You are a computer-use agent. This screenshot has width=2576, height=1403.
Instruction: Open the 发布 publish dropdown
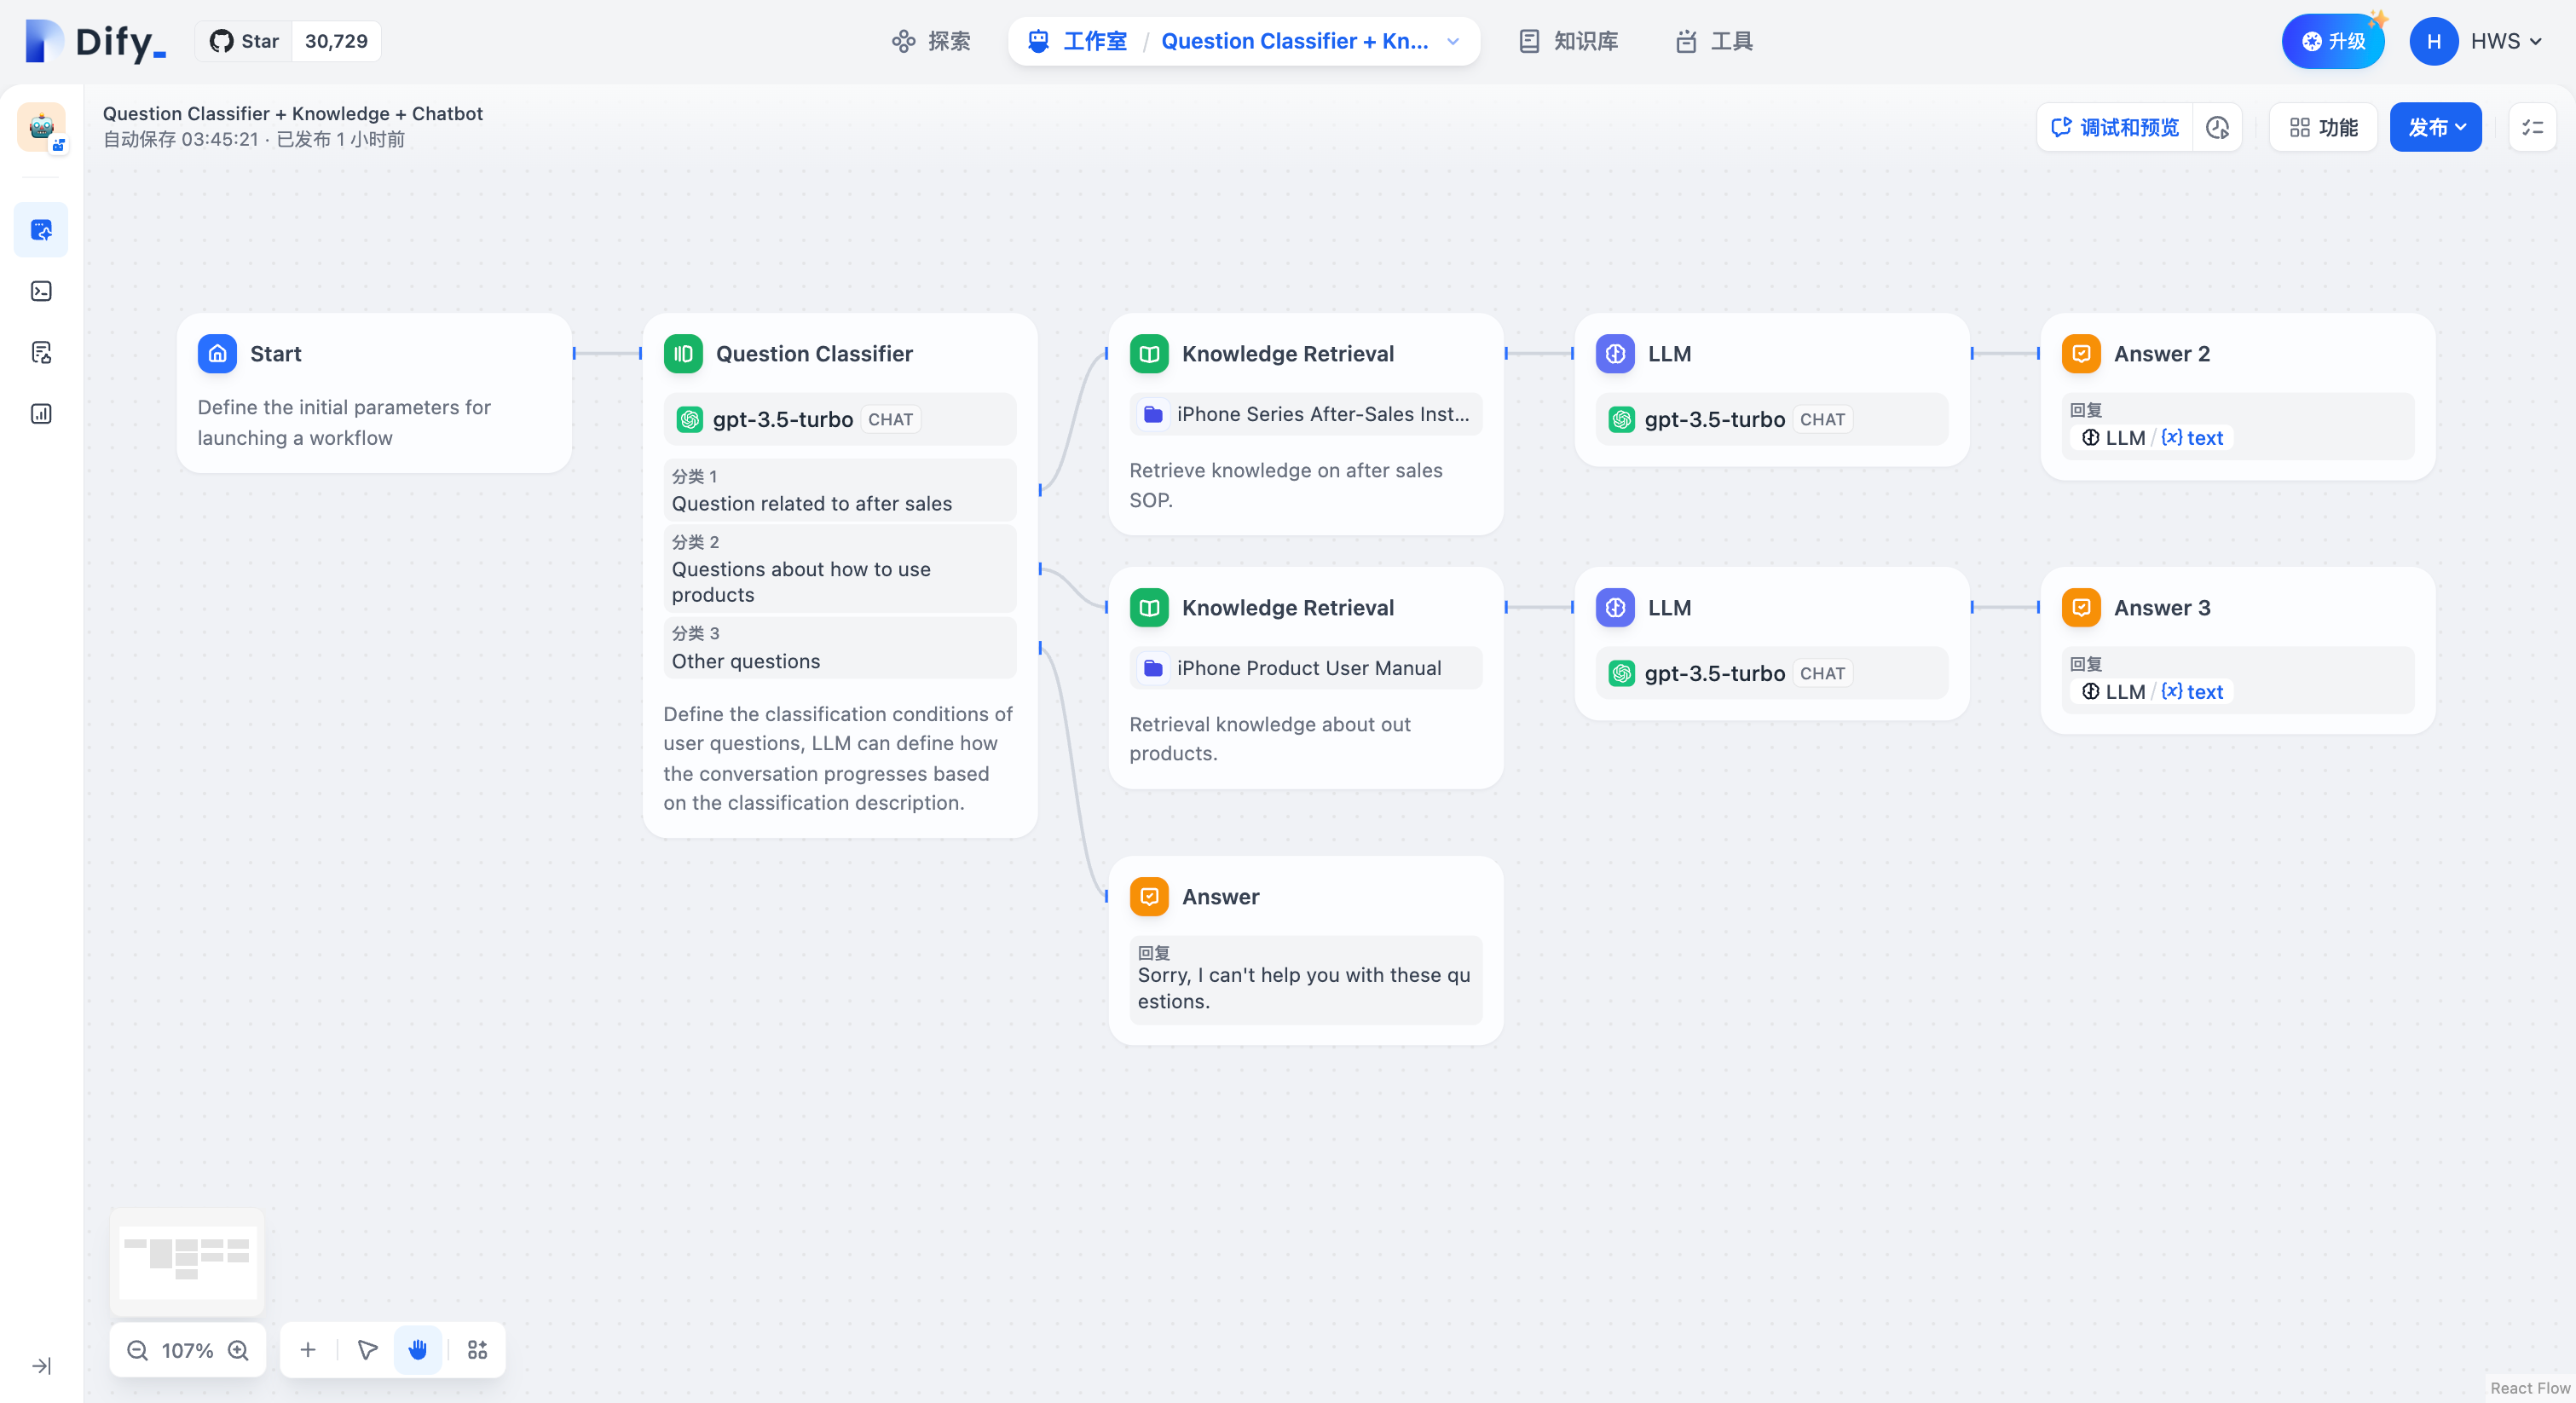2435,128
